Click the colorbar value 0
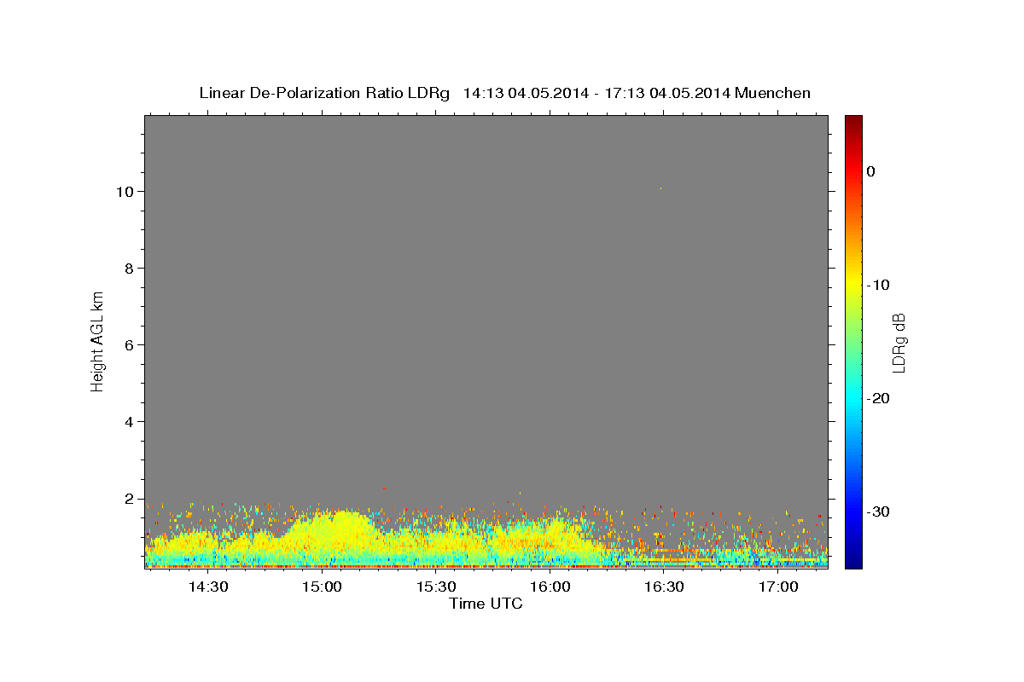 (870, 171)
